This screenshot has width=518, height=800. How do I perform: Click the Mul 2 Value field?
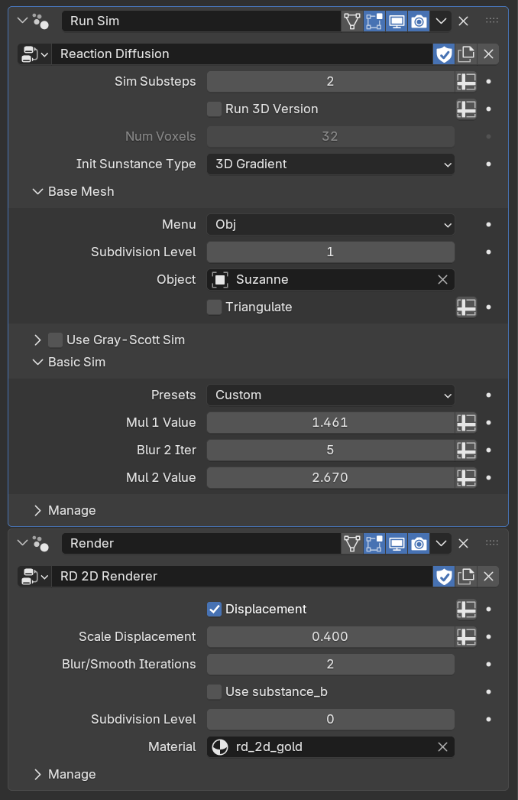[x=330, y=477]
